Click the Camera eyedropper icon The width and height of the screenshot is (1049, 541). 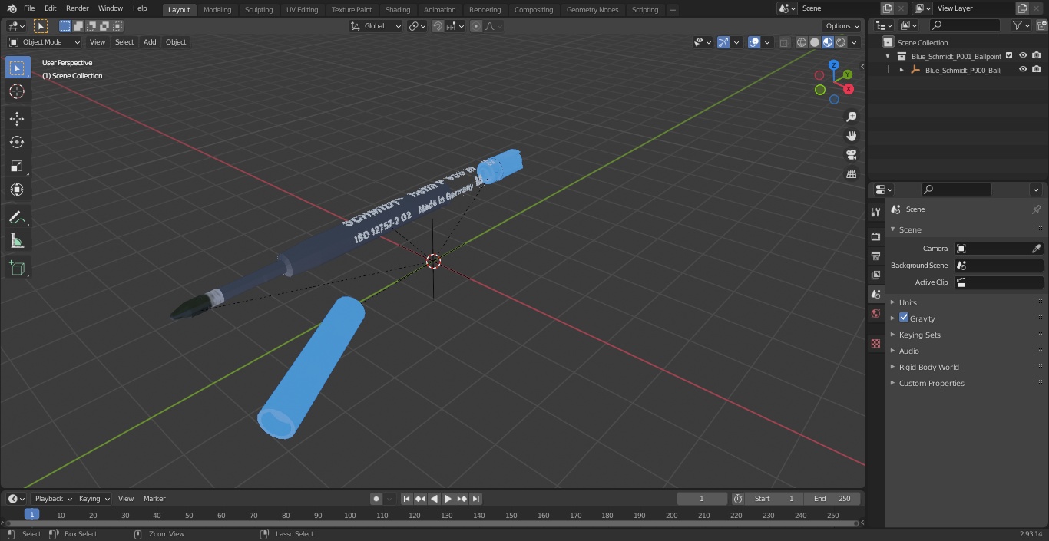coord(1036,249)
